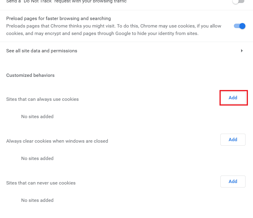
Task: Click No sites added under never use cookies
Action: pyautogui.click(x=37, y=200)
